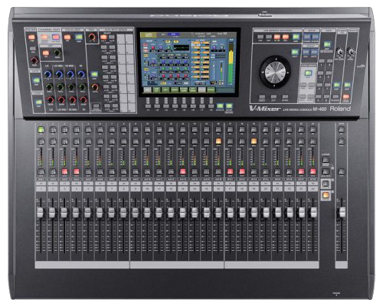Select channel 12 with its SEL button

tap(171, 130)
